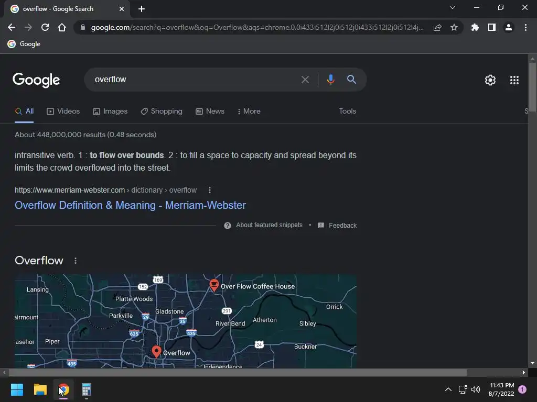
Task: Switch to the Shopping tab
Action: click(x=162, y=111)
